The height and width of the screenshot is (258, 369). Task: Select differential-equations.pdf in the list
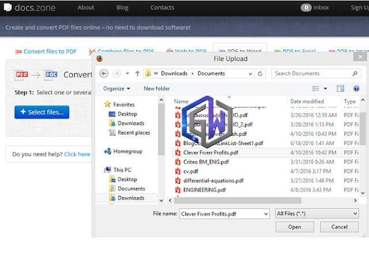click(x=213, y=181)
